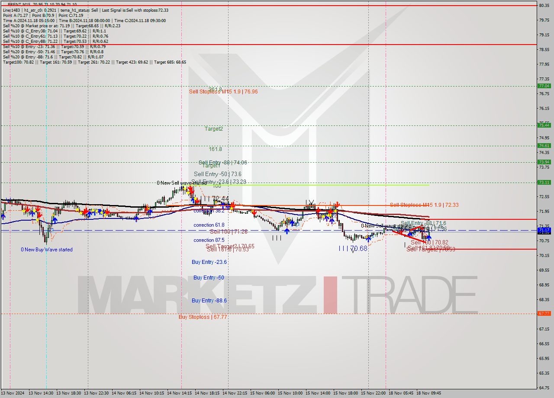Select the 'Buy Entry -88.6' label

[x=209, y=301]
